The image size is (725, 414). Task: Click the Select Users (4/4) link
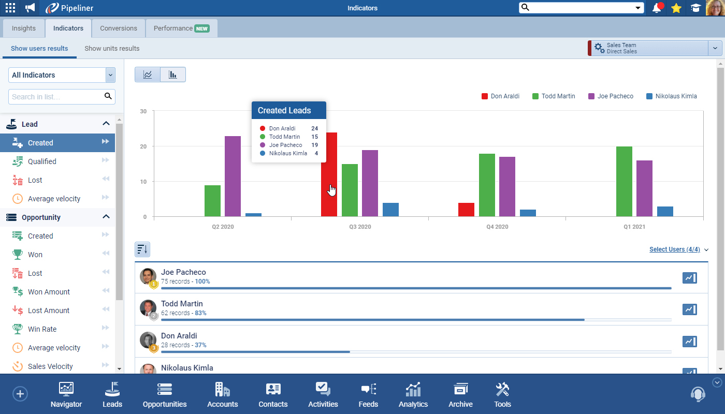pyautogui.click(x=674, y=249)
